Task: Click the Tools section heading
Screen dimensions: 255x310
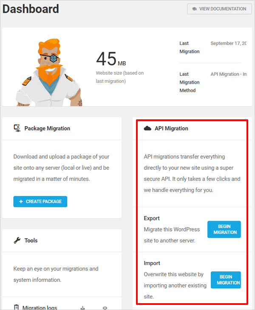Action: tap(31, 240)
